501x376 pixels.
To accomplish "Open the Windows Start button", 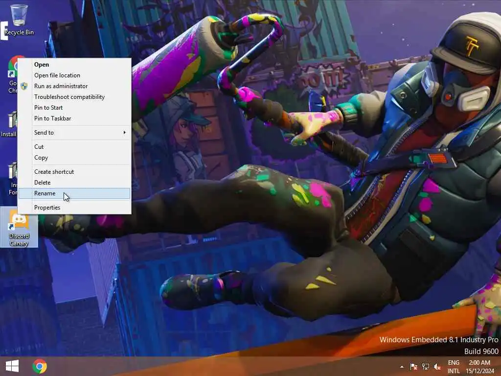I will [12, 366].
